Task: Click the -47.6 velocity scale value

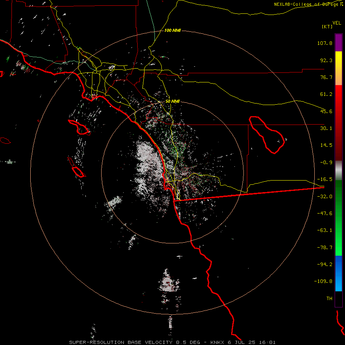Action: tap(325, 214)
